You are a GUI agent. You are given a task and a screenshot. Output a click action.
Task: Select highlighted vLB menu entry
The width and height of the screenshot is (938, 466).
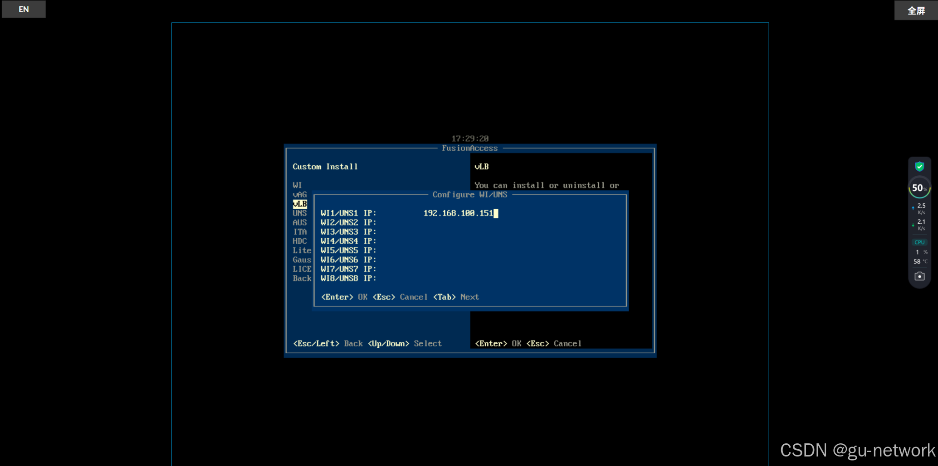click(300, 204)
